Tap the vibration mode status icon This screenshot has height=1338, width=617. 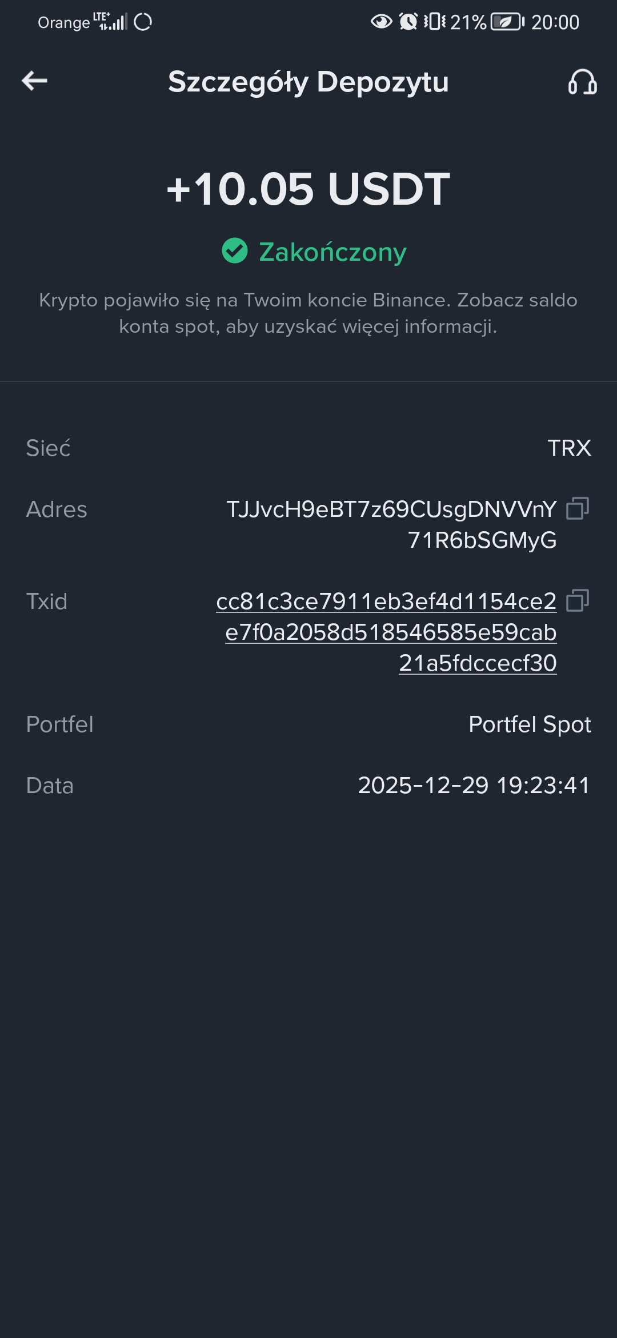pyautogui.click(x=435, y=22)
